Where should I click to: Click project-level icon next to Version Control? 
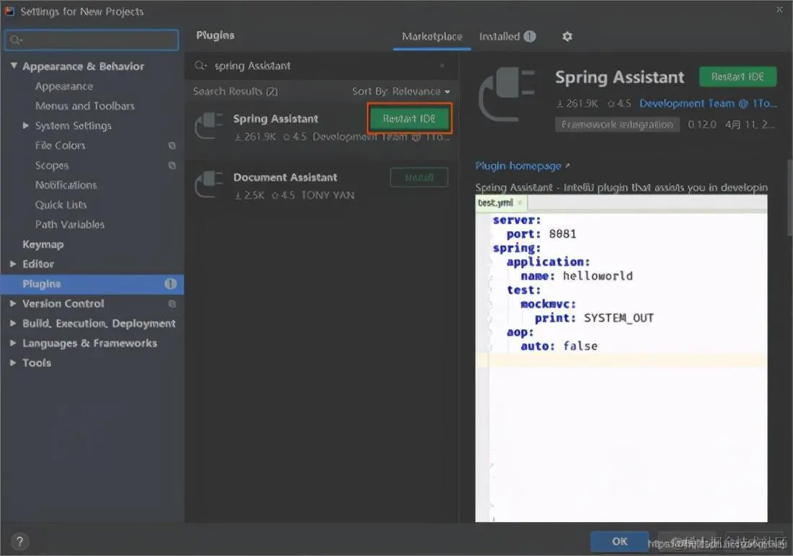172,304
